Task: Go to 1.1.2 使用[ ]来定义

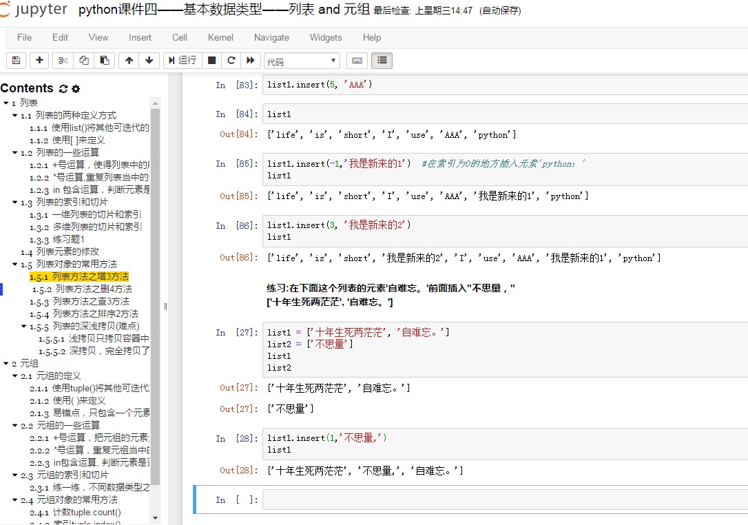Action: 67,141
